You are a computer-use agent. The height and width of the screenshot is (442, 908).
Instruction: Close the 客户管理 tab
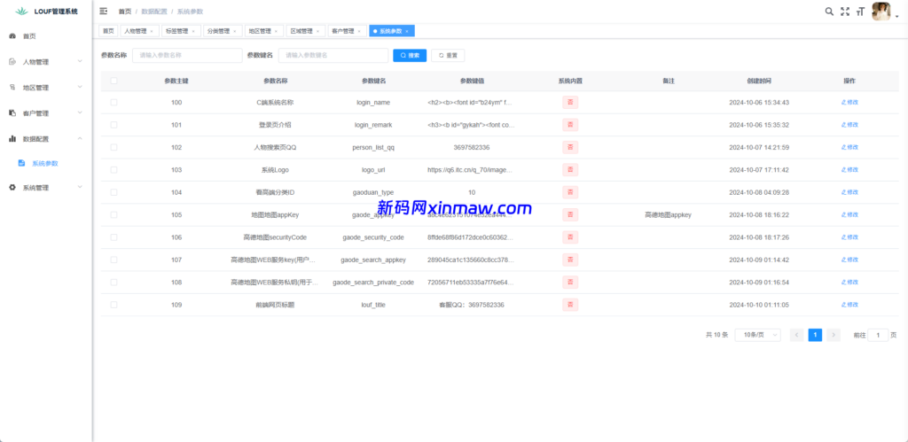coord(360,31)
